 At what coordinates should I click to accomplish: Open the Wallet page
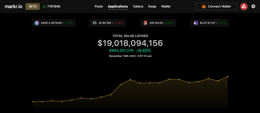(x=166, y=6)
